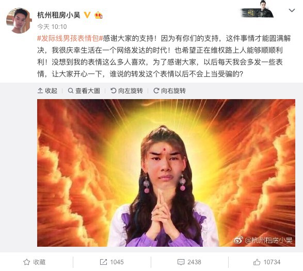303x271 pixels.
Task: Click the profile avatar photo
Action: tap(19, 21)
